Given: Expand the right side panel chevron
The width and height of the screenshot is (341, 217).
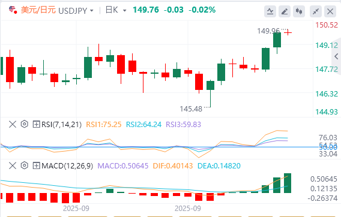Looking at the screenshot, I should [x=336, y=56].
